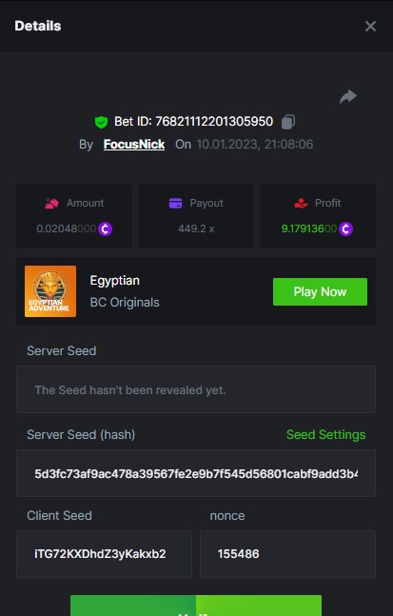Click the share arrow icon

point(348,97)
